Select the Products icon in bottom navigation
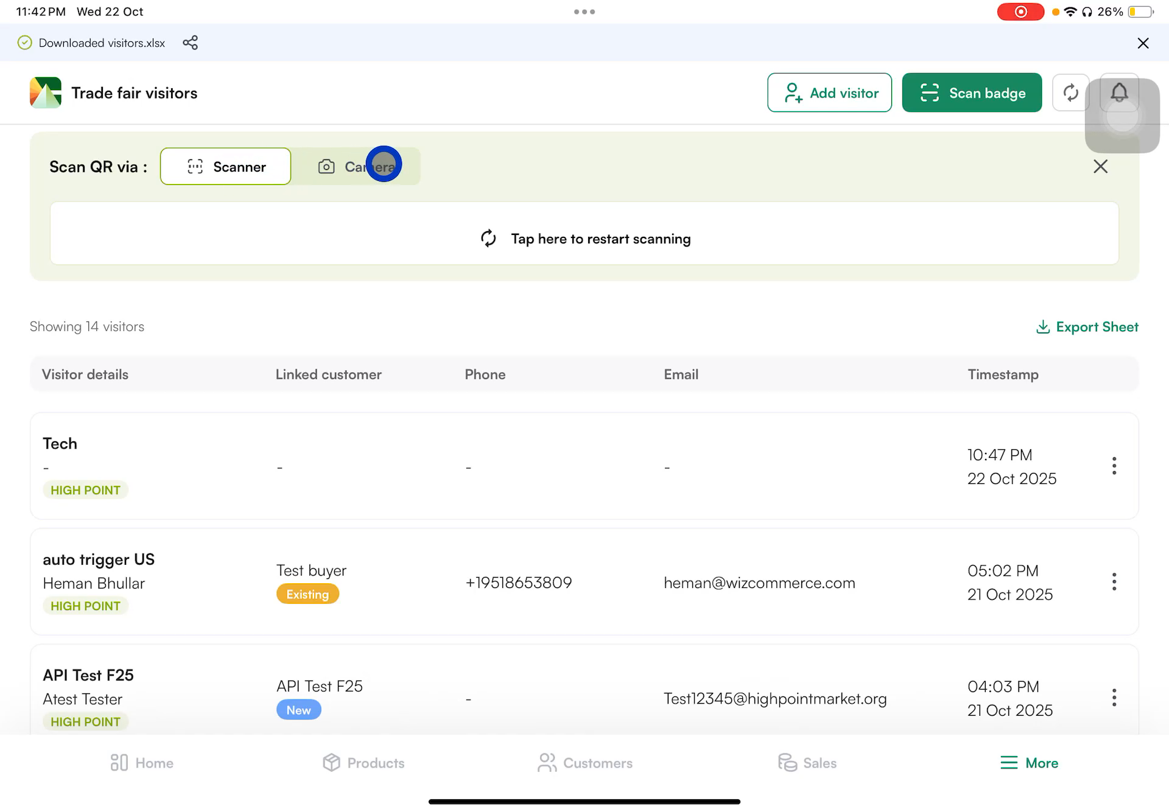 point(331,762)
